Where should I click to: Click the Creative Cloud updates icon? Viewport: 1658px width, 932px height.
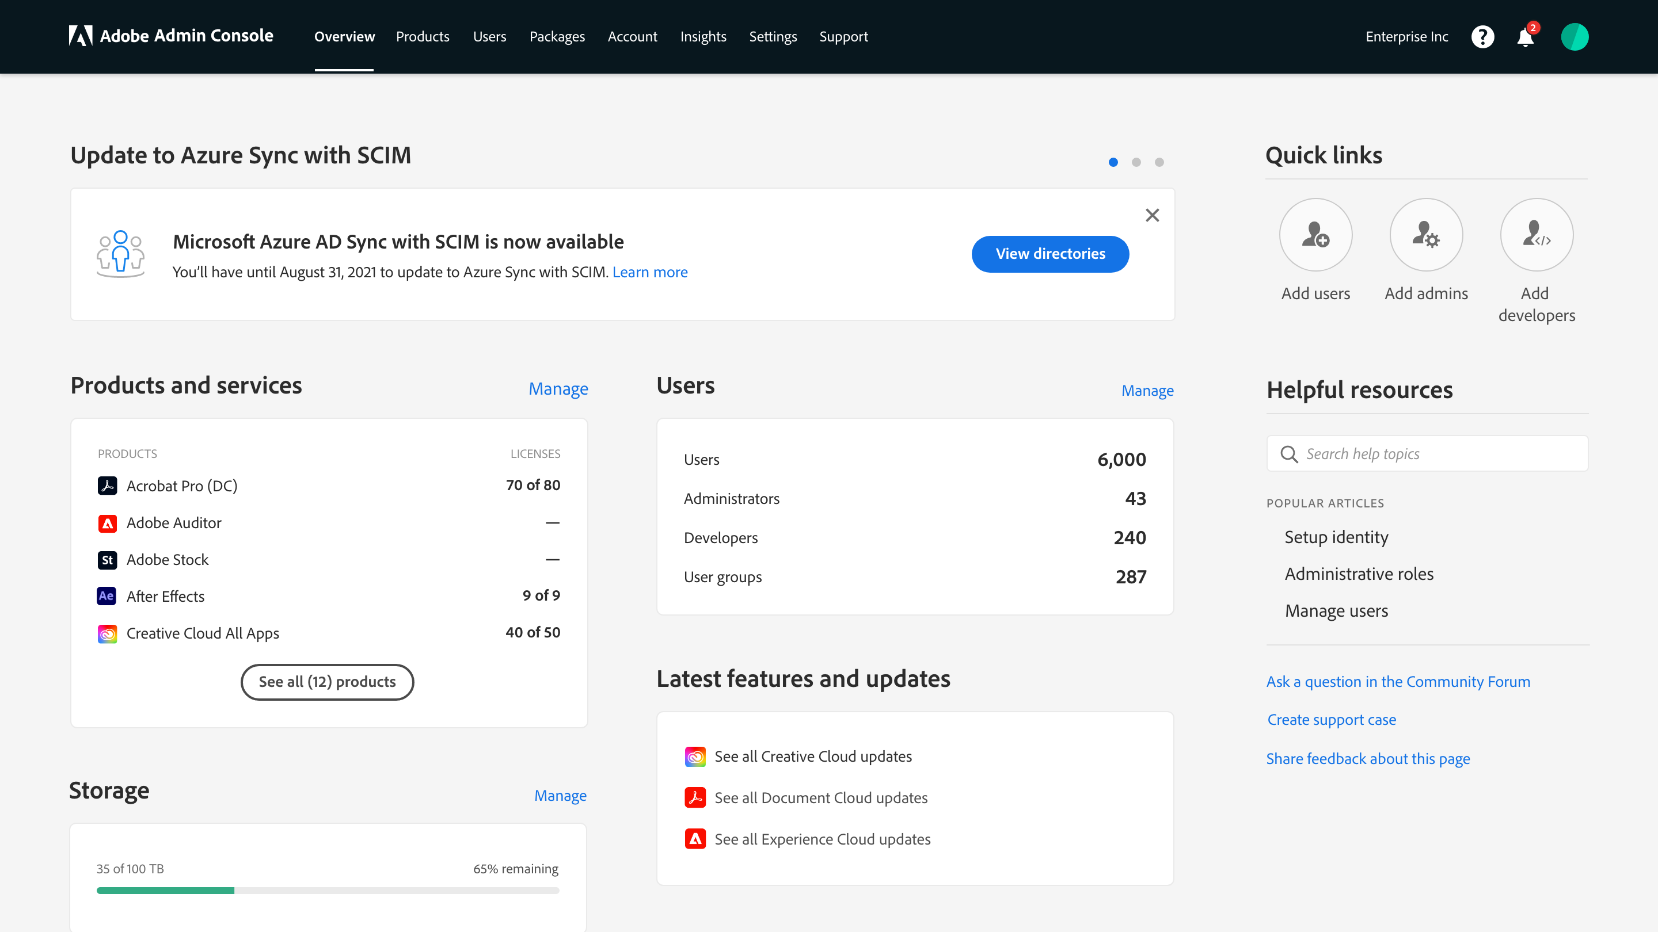[x=695, y=757]
